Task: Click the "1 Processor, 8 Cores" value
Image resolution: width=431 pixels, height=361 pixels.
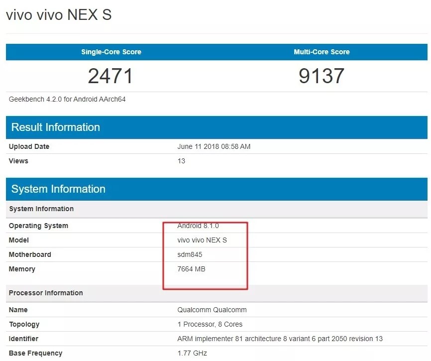Action: coord(210,325)
